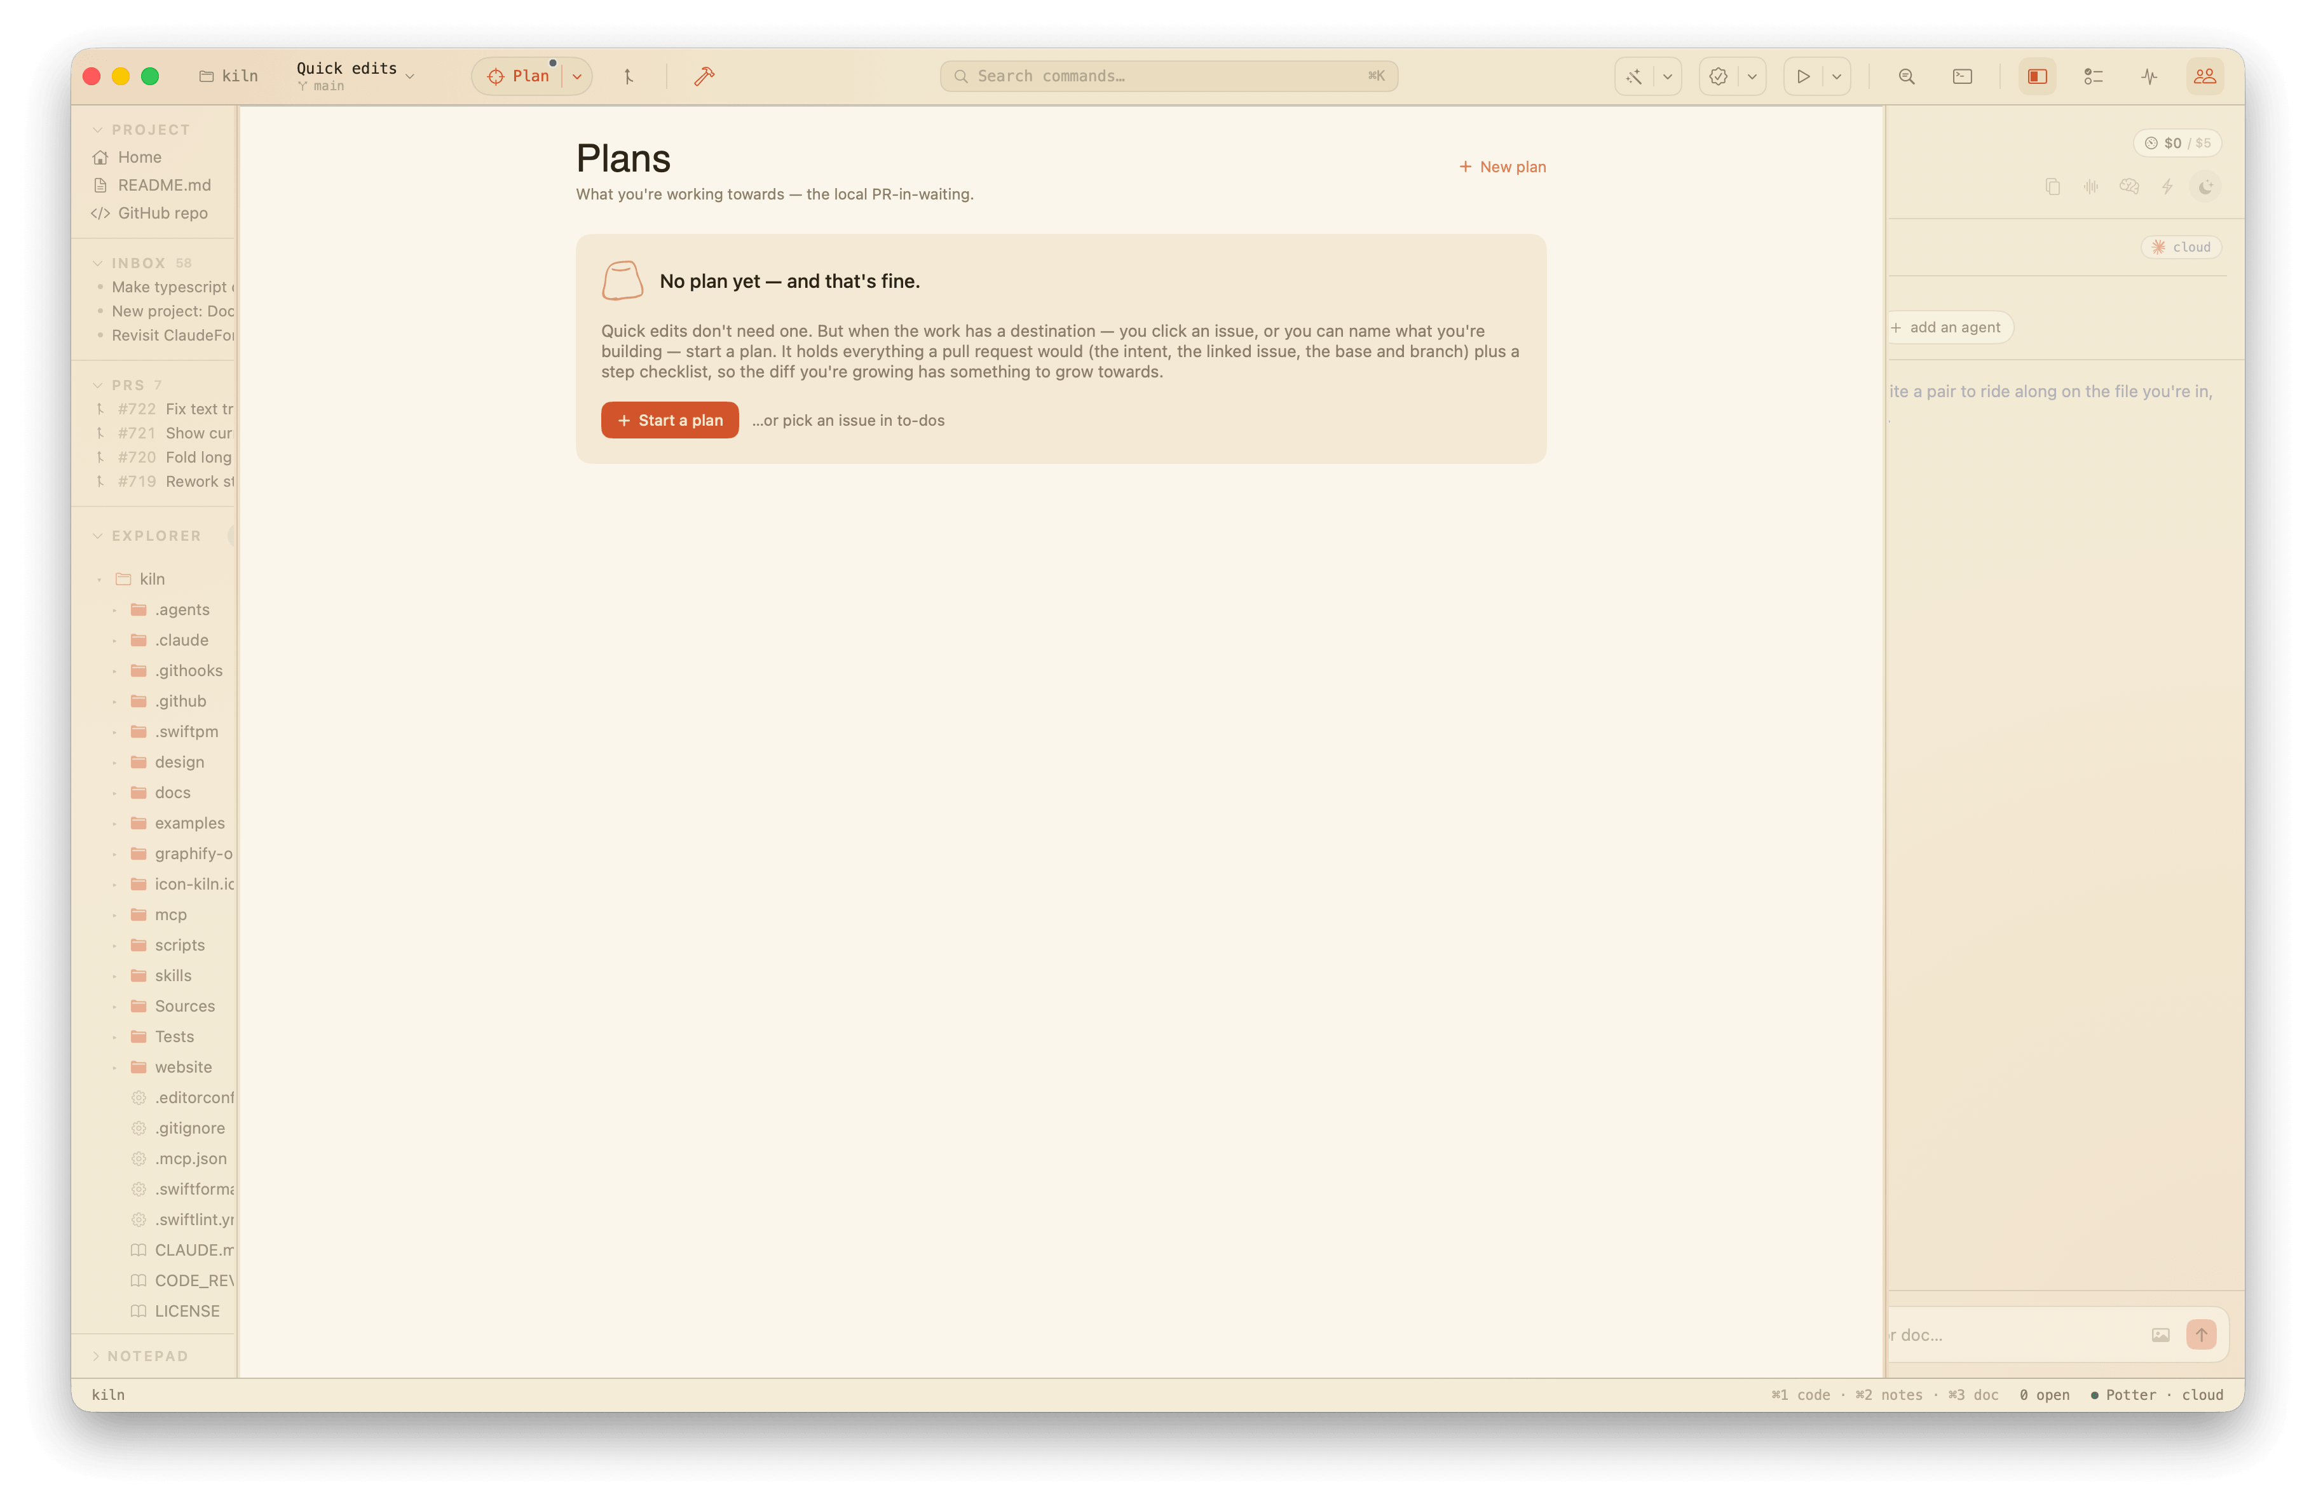Click the merge branch arrow icon in toolbar

629,76
